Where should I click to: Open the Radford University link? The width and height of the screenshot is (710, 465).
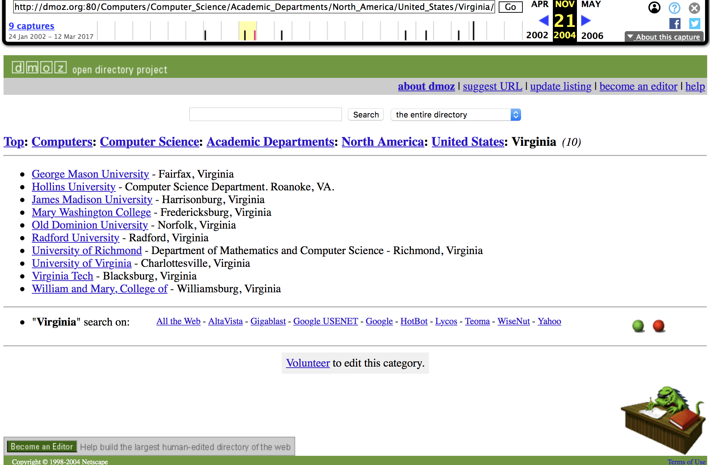coord(75,238)
